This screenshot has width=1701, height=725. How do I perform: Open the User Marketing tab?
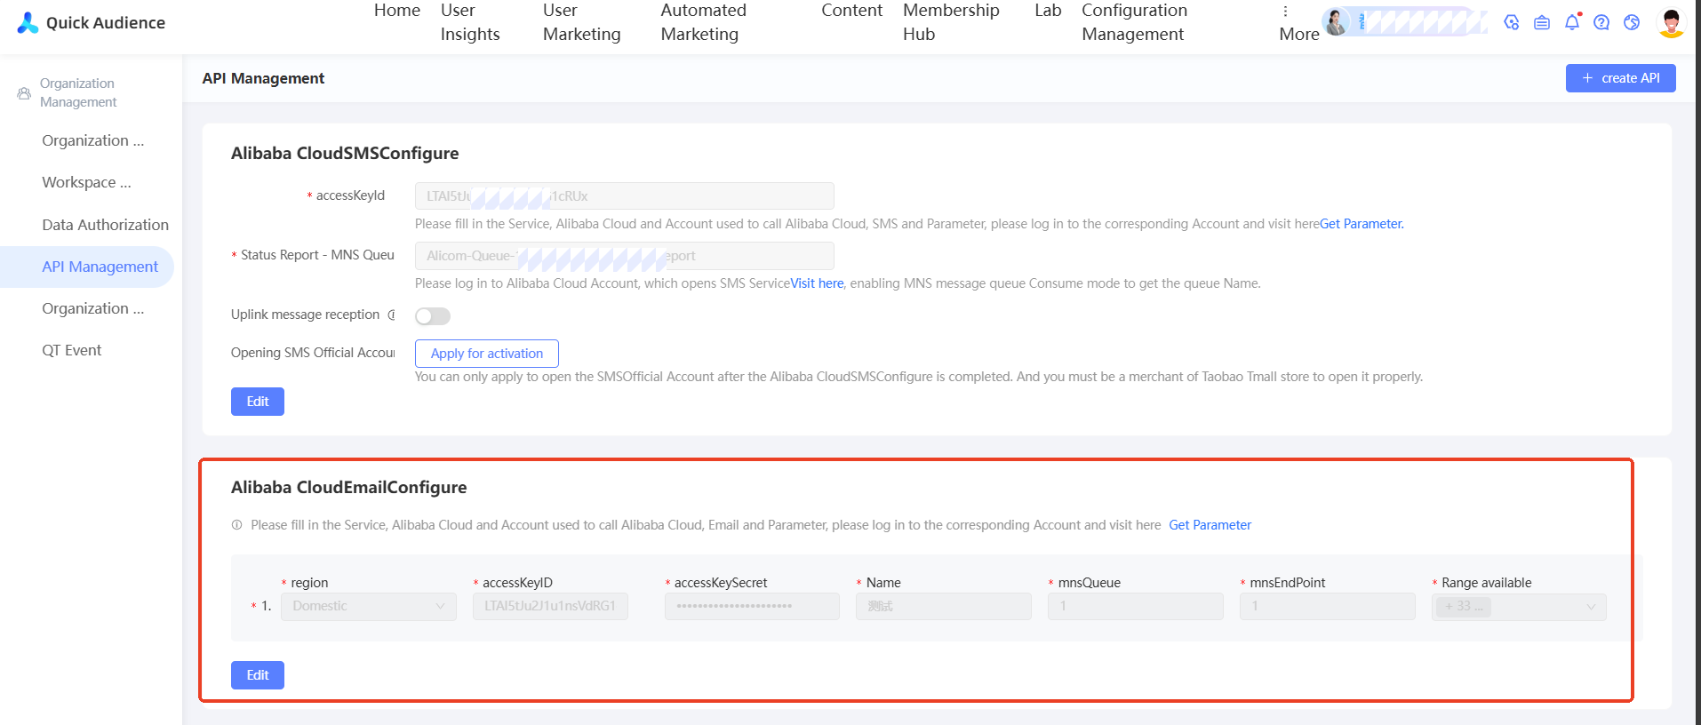582,22
